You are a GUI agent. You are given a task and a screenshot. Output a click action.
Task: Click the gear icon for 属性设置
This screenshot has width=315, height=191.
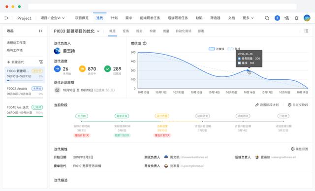(x=293, y=149)
